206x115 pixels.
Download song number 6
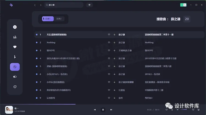[x=115, y=74]
